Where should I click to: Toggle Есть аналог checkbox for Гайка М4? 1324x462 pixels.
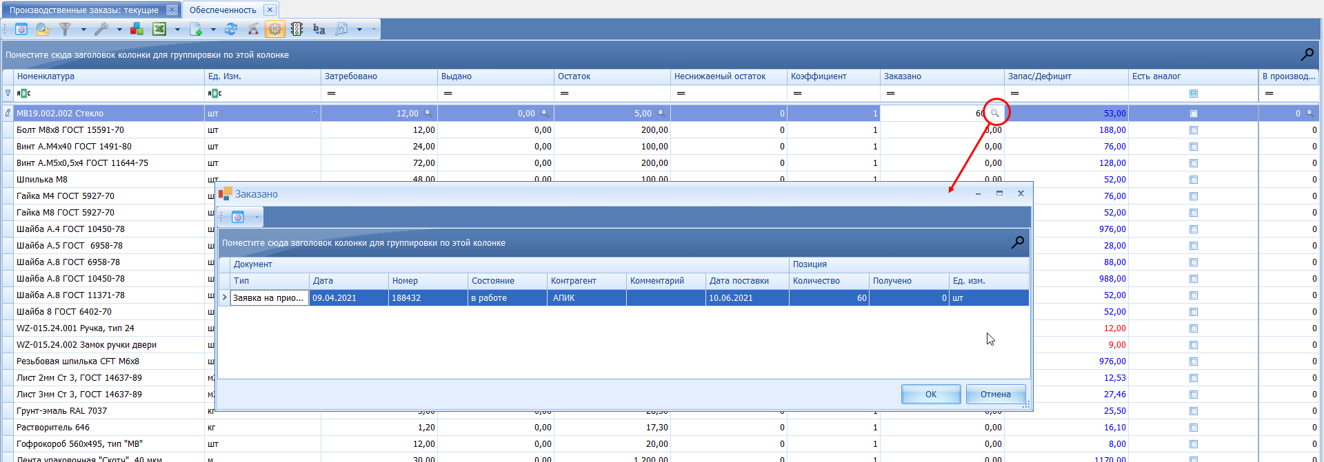point(1194,196)
